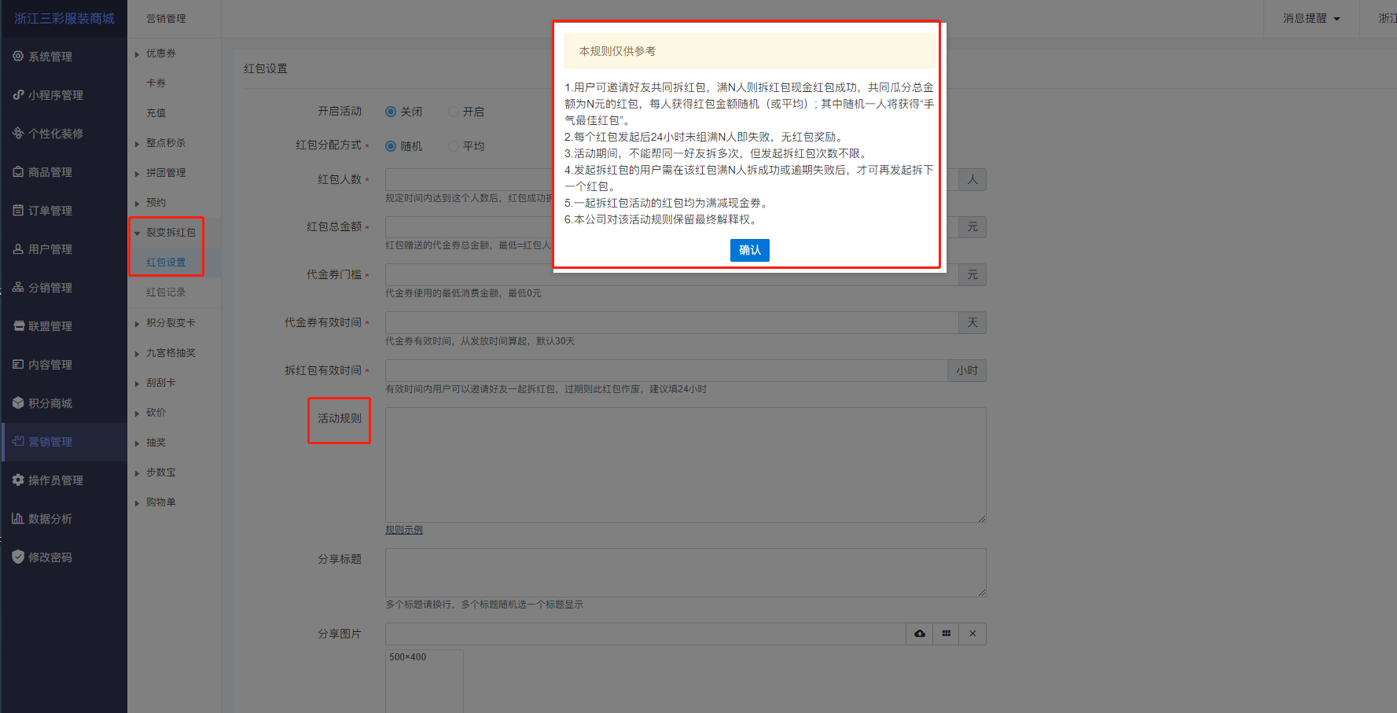Select 开启 radio for 开启活动
The height and width of the screenshot is (713, 1397).
point(454,112)
